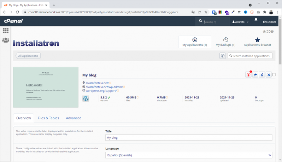Open notifications bell in cPanel header
The image size is (282, 162).
click(x=256, y=19)
